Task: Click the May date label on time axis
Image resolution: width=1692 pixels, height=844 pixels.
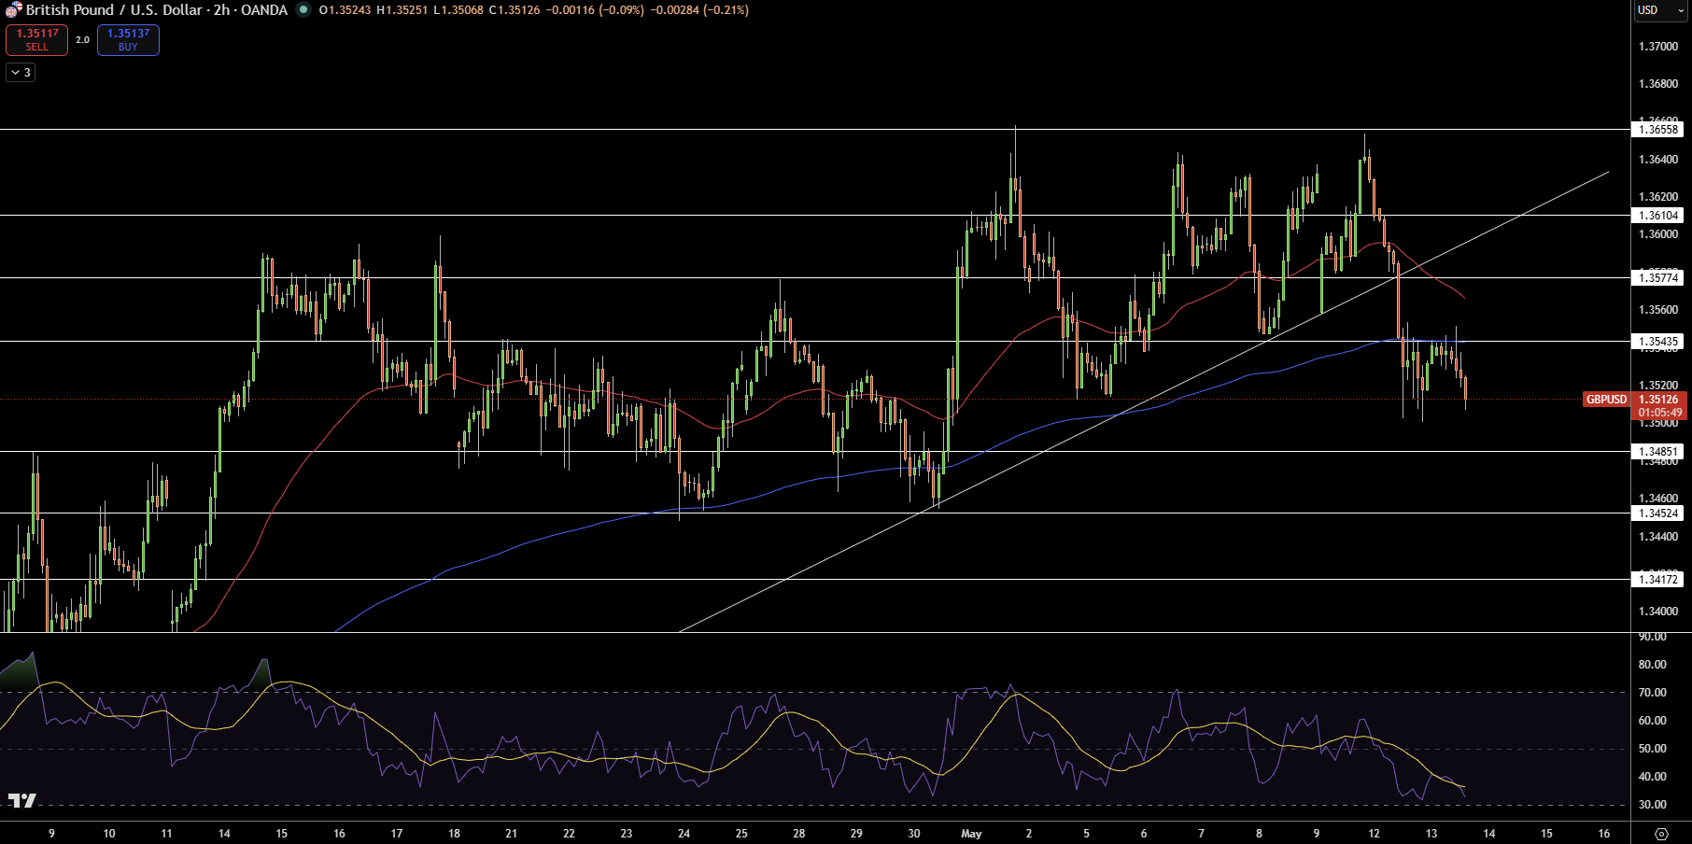Action: (x=971, y=834)
